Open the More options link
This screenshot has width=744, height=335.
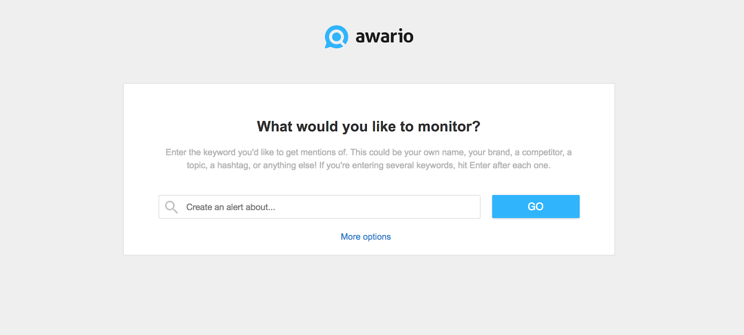pyautogui.click(x=365, y=237)
